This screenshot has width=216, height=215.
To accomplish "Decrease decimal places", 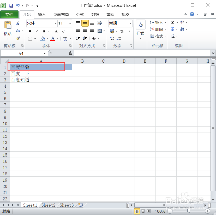I will [119, 38].
